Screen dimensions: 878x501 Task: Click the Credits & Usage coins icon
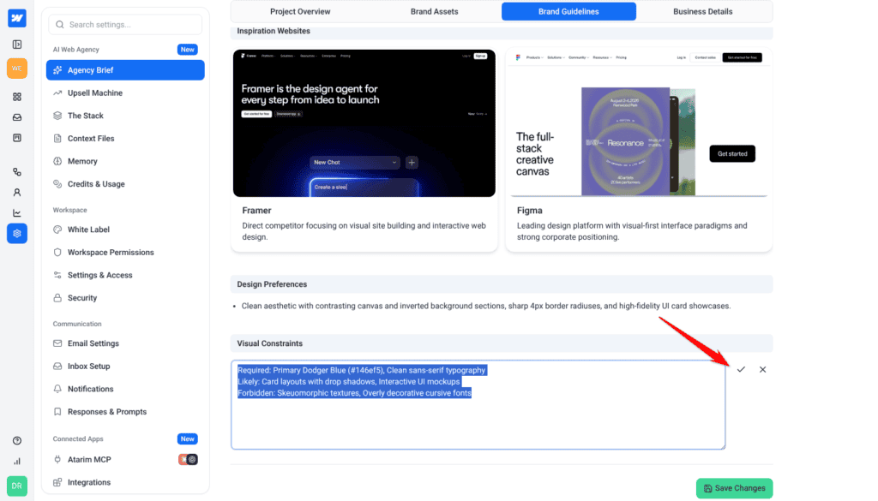pyautogui.click(x=57, y=184)
